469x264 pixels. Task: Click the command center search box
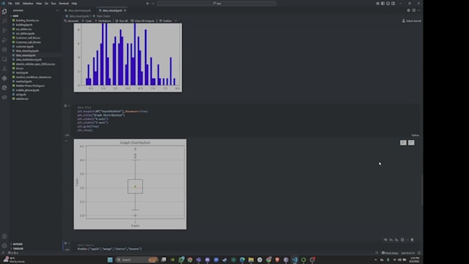point(217,3)
